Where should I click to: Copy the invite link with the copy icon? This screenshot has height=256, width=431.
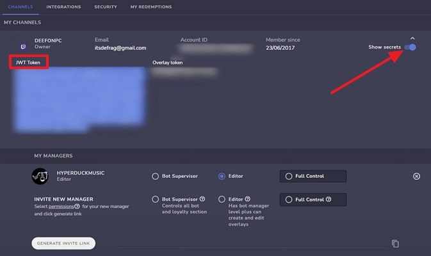click(x=395, y=243)
